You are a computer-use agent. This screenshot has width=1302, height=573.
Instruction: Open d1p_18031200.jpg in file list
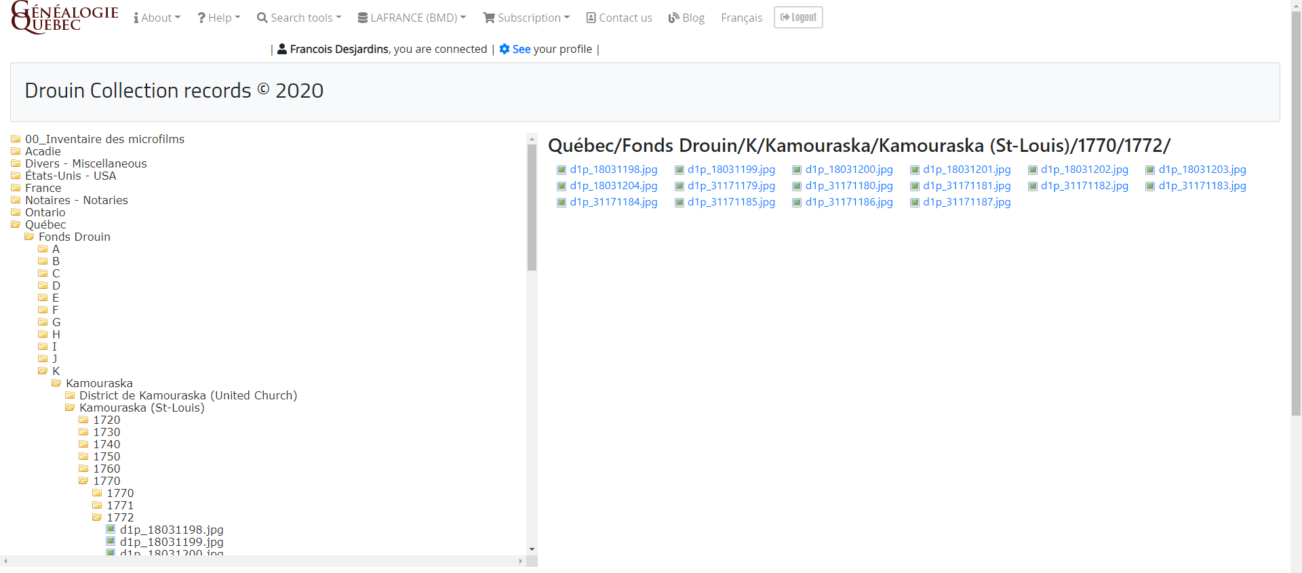coord(849,170)
